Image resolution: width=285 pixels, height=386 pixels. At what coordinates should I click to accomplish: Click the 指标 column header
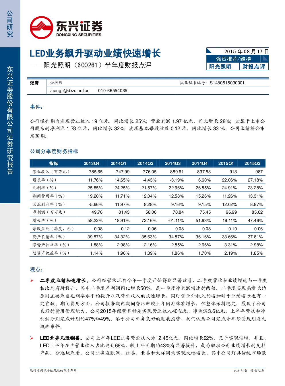click(x=54, y=163)
